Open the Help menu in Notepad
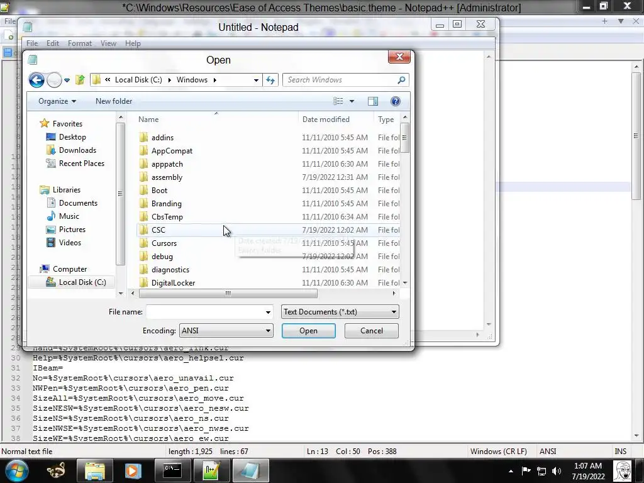Screen dimensions: 644x483 point(133,43)
